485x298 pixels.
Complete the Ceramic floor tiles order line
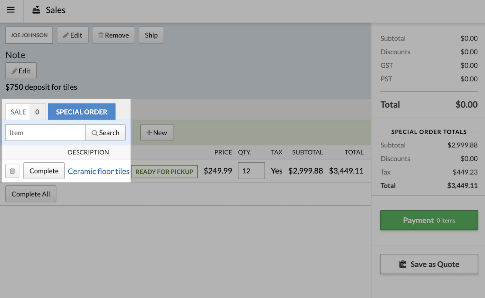click(x=44, y=171)
